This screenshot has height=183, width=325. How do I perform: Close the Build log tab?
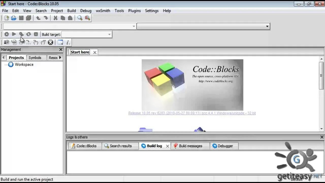click(x=168, y=146)
